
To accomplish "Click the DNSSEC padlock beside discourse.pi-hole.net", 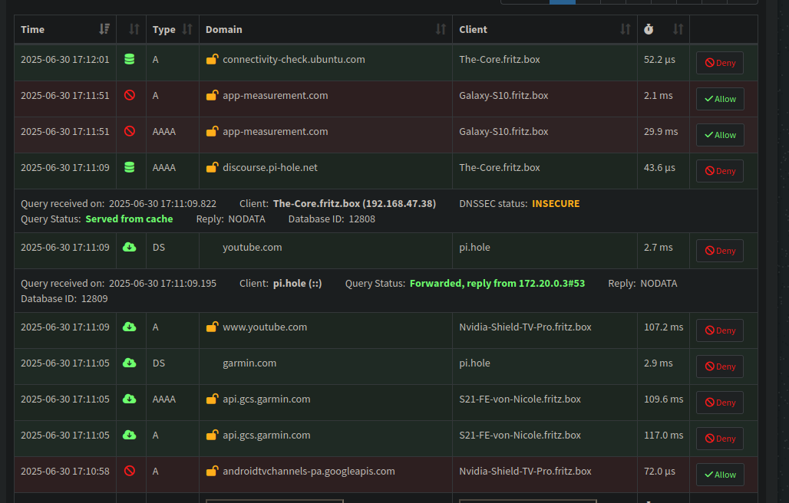I will pos(213,168).
